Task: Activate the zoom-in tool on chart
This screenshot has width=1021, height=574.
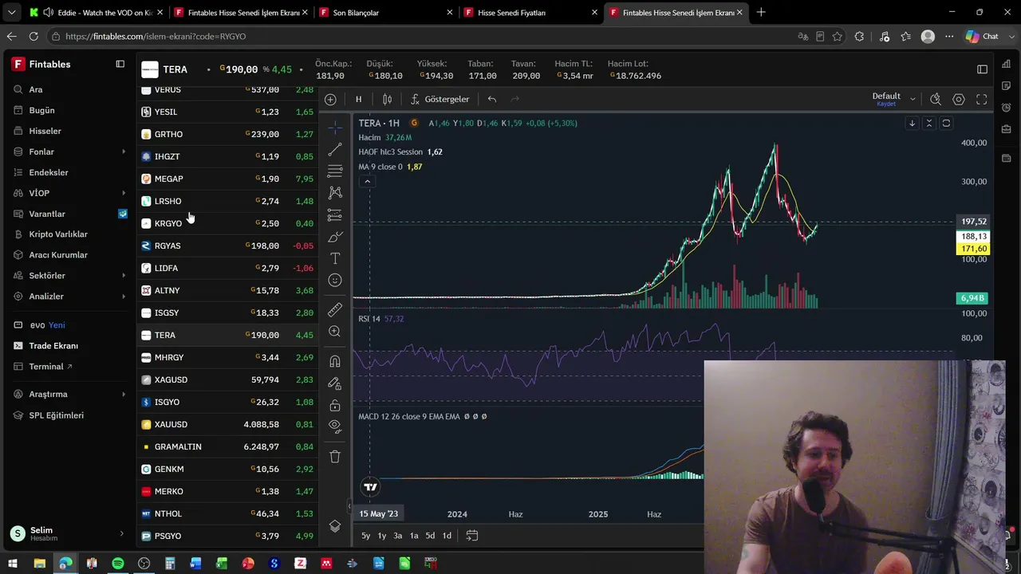Action: [x=335, y=332]
